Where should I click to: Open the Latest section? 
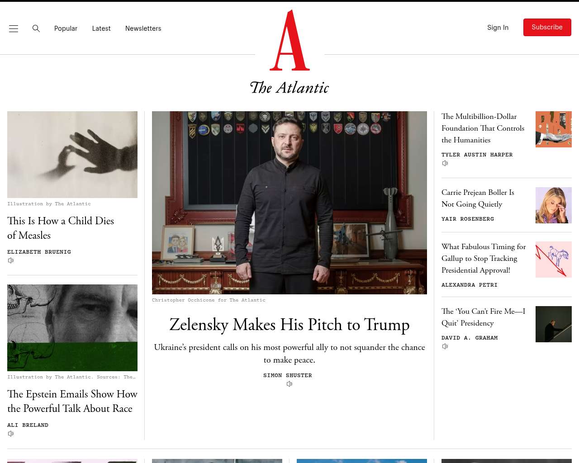(101, 28)
